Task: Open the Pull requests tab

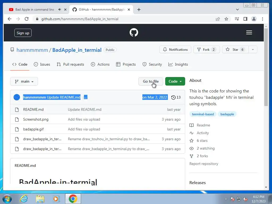Action: (x=70, y=64)
